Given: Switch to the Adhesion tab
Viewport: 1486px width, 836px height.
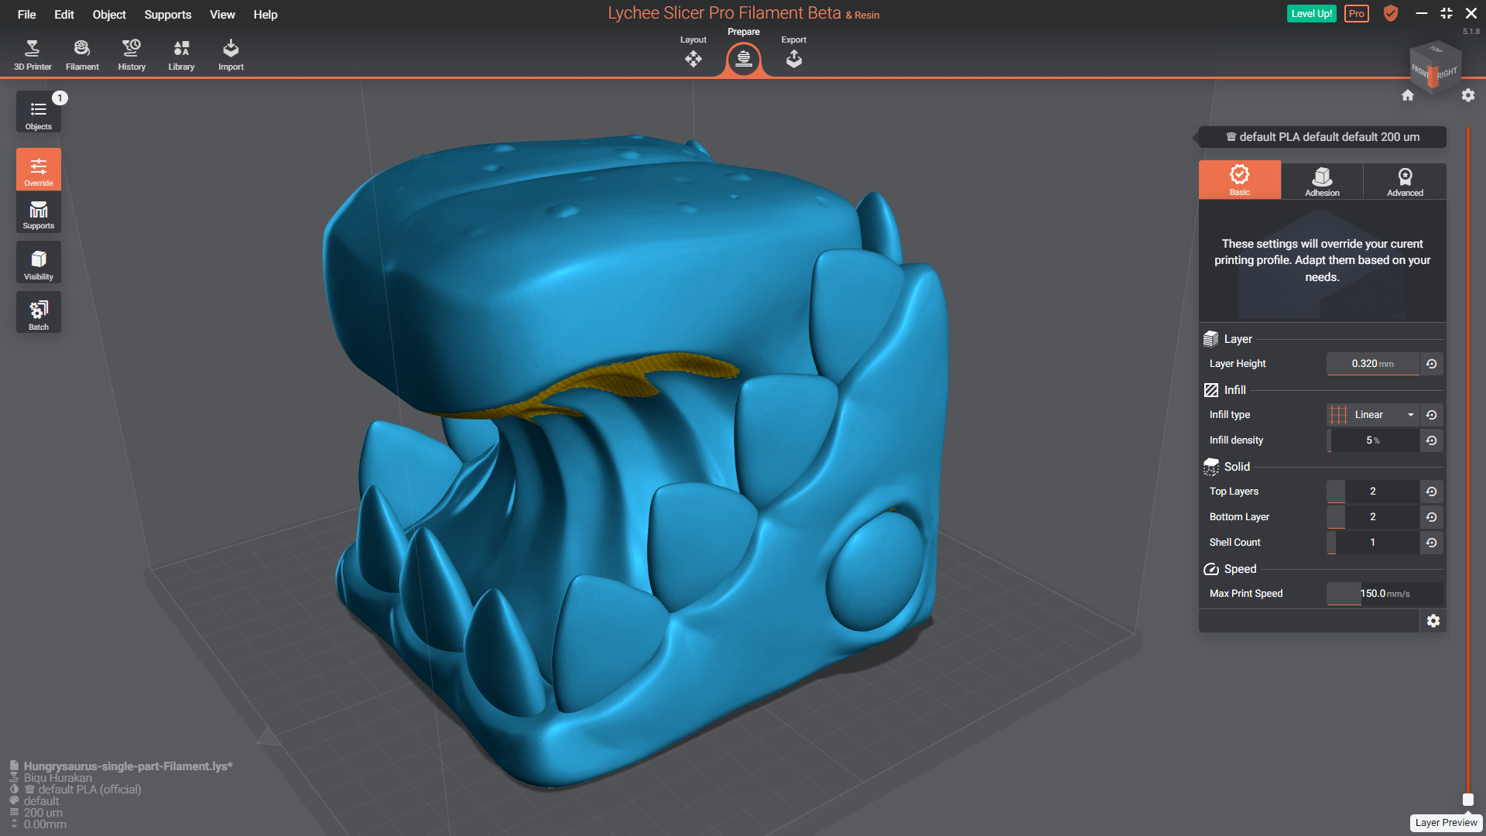Looking at the screenshot, I should click(x=1322, y=181).
